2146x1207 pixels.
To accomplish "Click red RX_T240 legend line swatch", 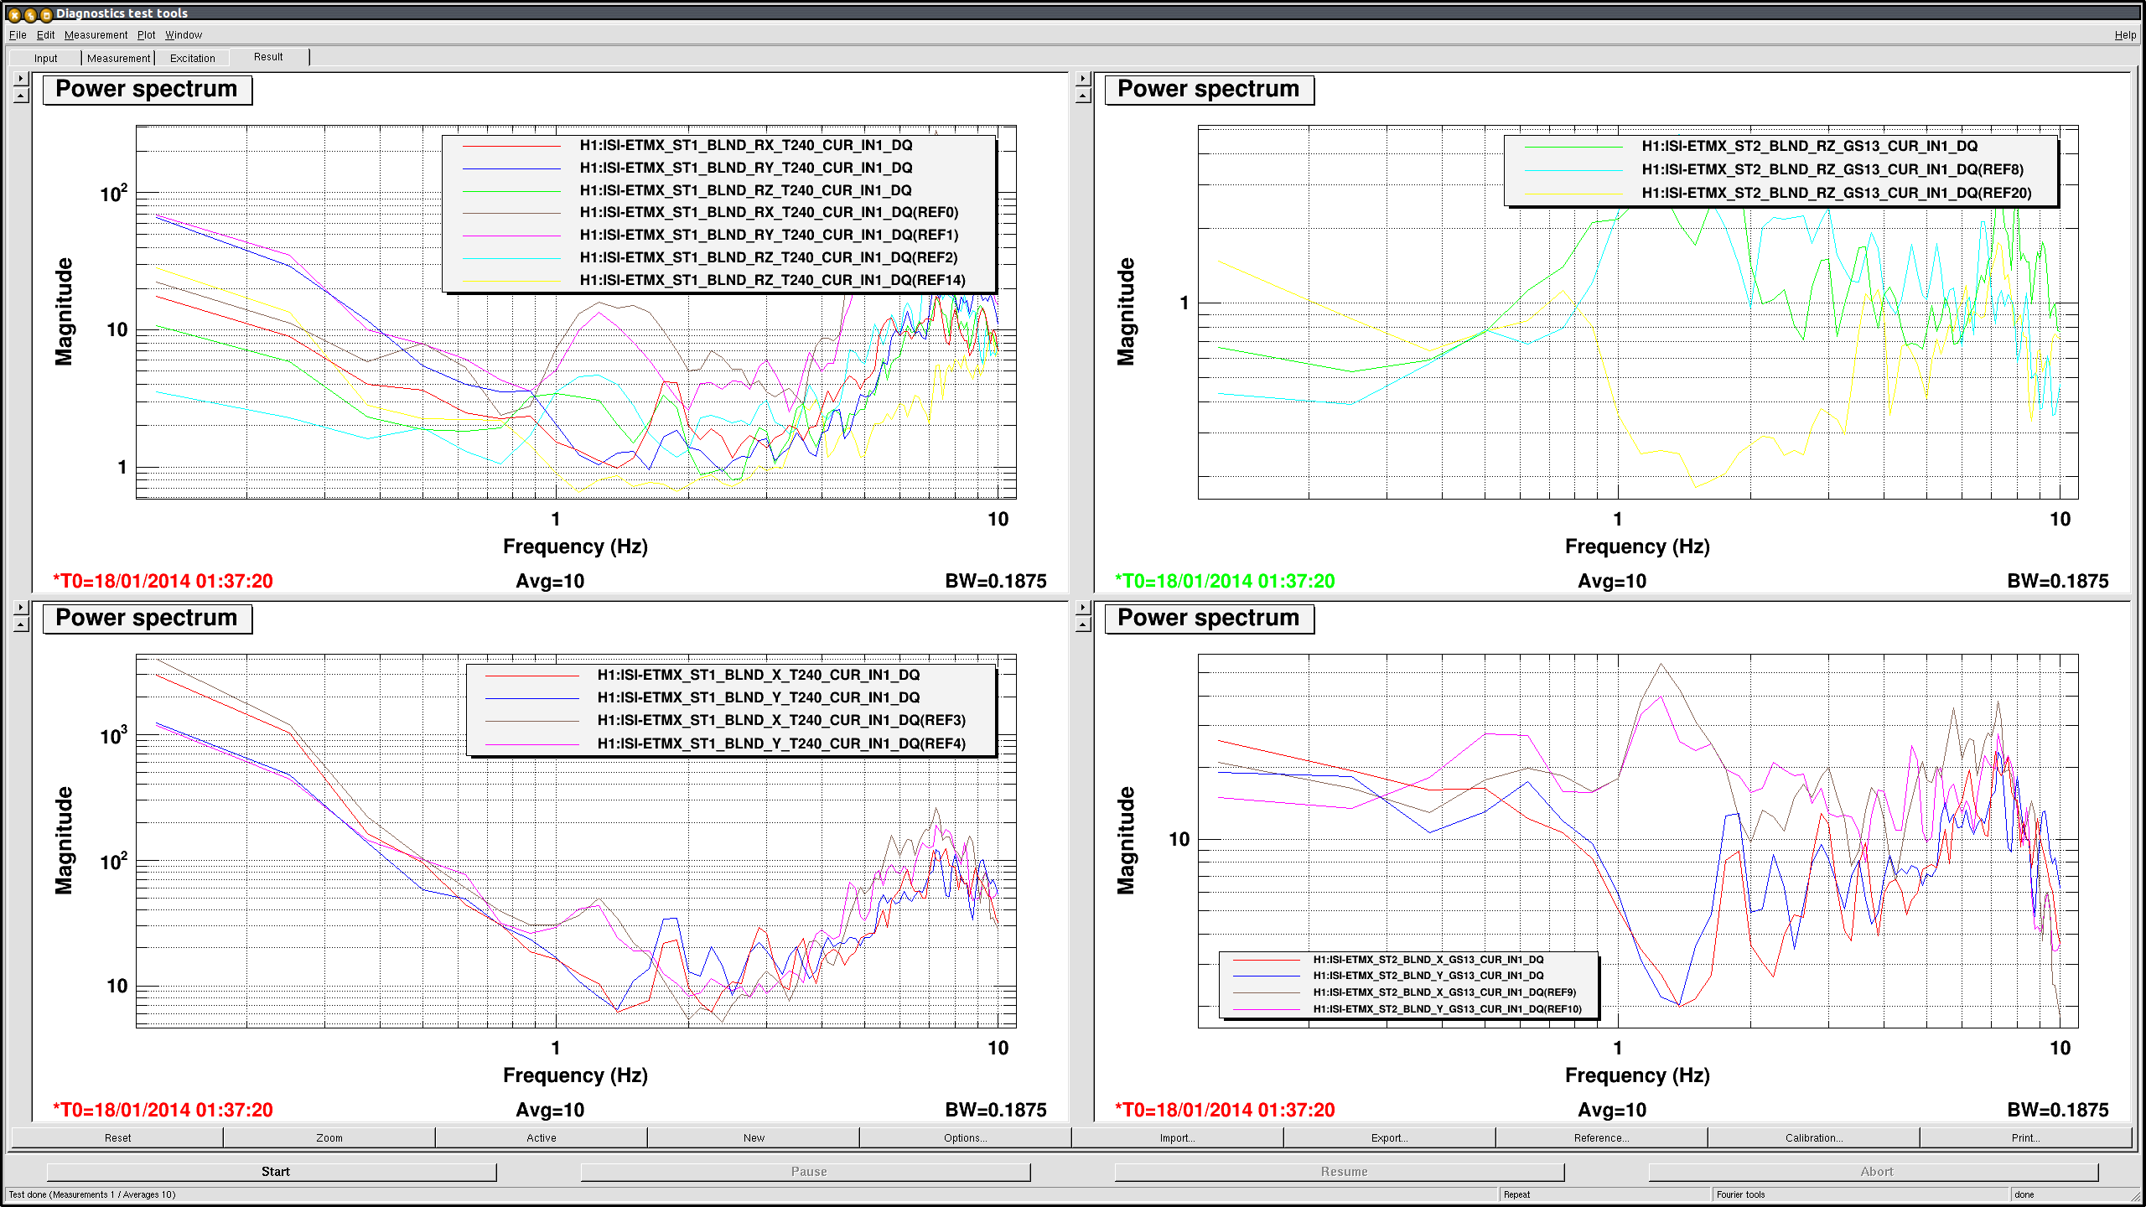I will point(511,146).
